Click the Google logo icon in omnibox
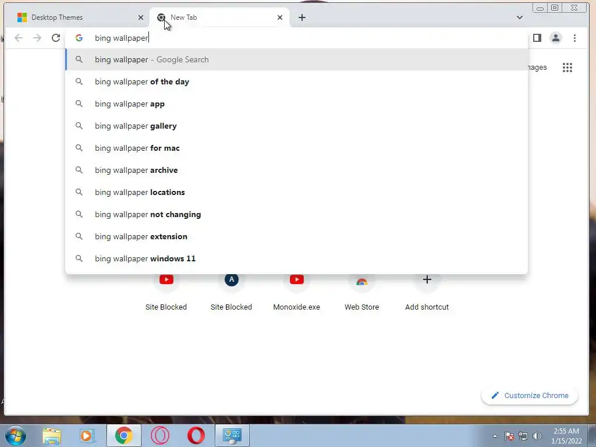 tap(79, 38)
